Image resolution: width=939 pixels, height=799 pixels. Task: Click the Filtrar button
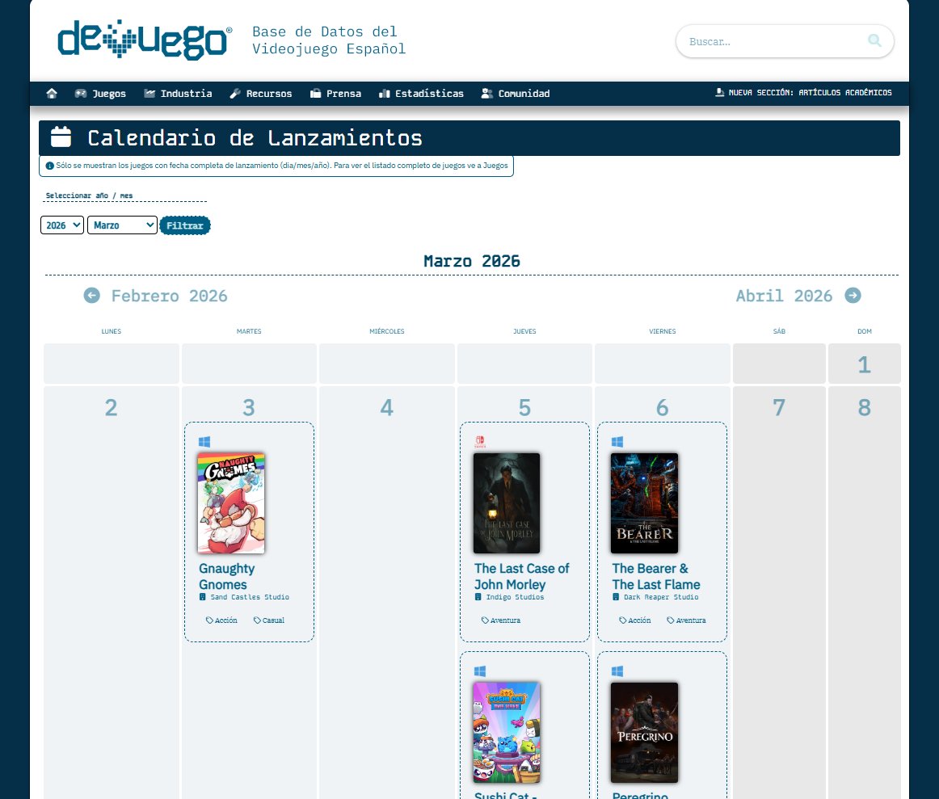(x=185, y=225)
